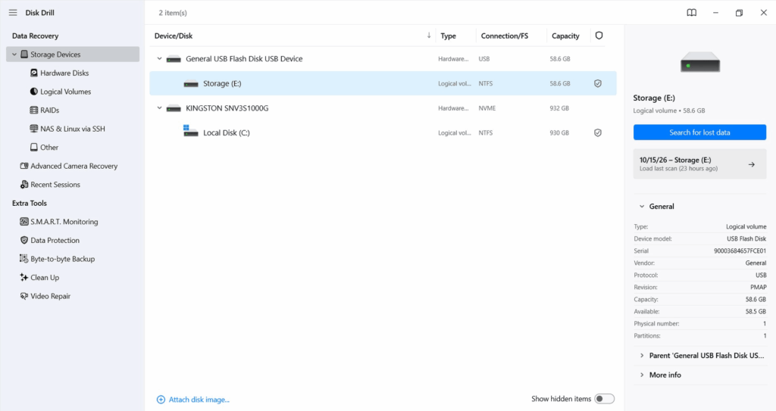Click the shield icon on Local Disk (C:) row

[598, 132]
